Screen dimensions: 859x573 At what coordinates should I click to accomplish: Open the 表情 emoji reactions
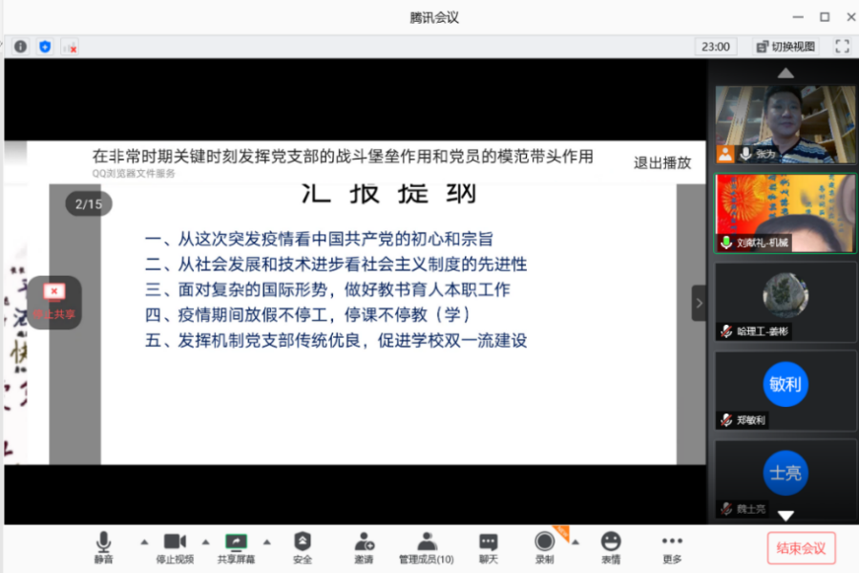[611, 547]
